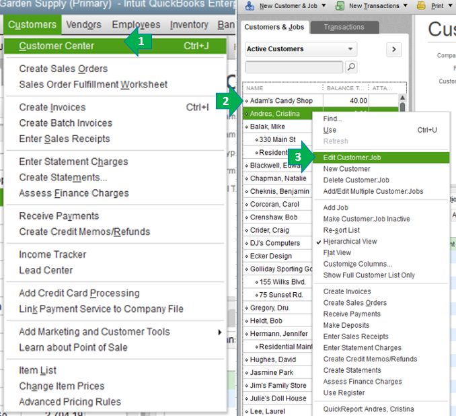Viewport: 456px width, 416px height.
Task: Select customer Julie's Doll House
Action: click(x=278, y=398)
